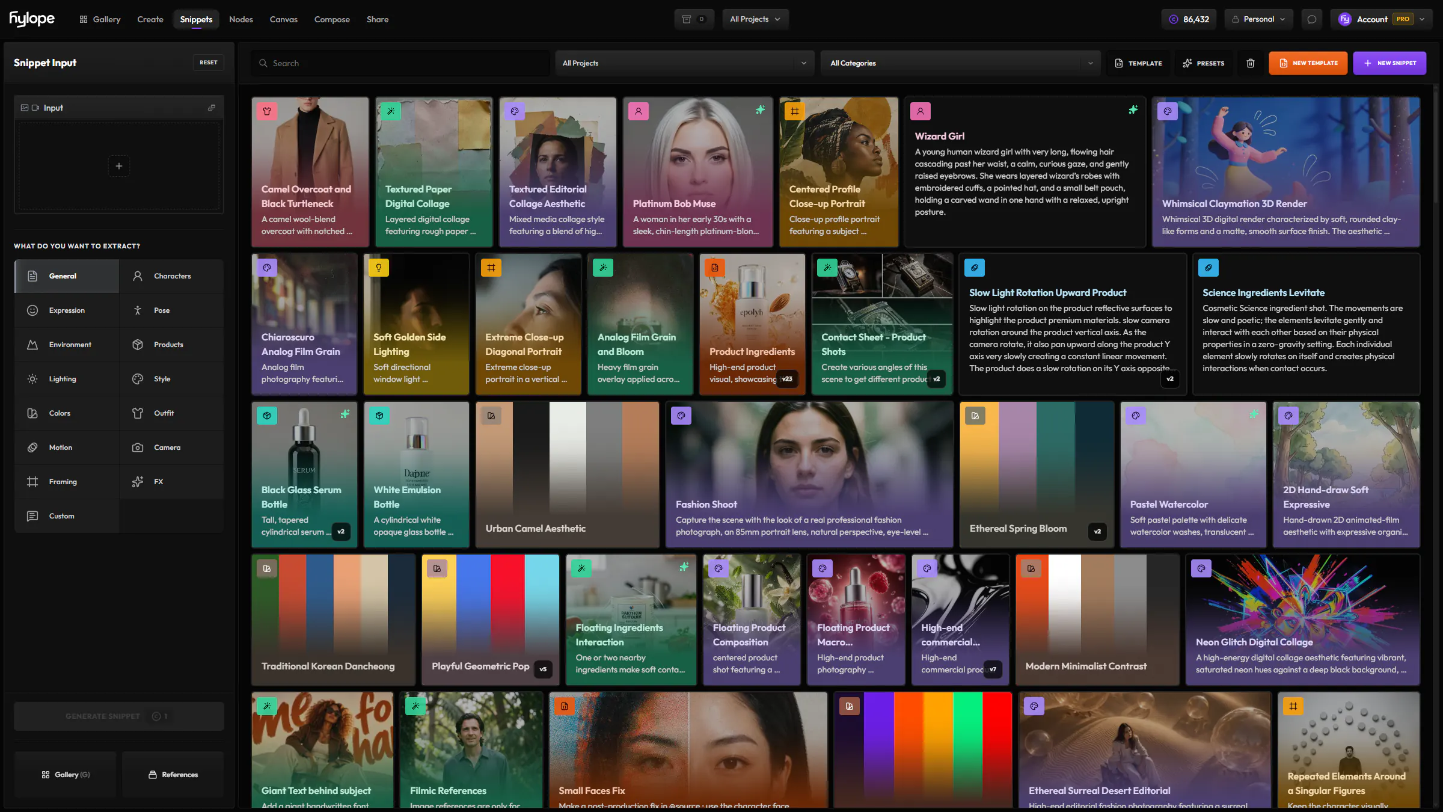Open the Ethereal Spring Bloom color palette
Viewport: 1443px width, 812px height.
1037,475
